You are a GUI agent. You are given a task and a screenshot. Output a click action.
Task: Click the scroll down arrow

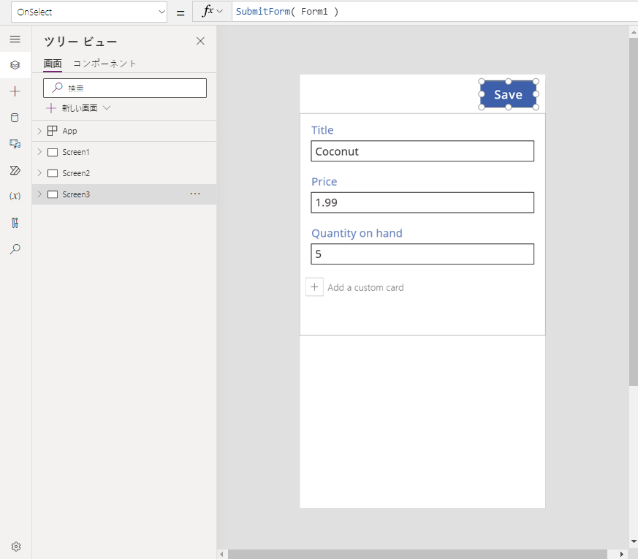tap(634, 541)
